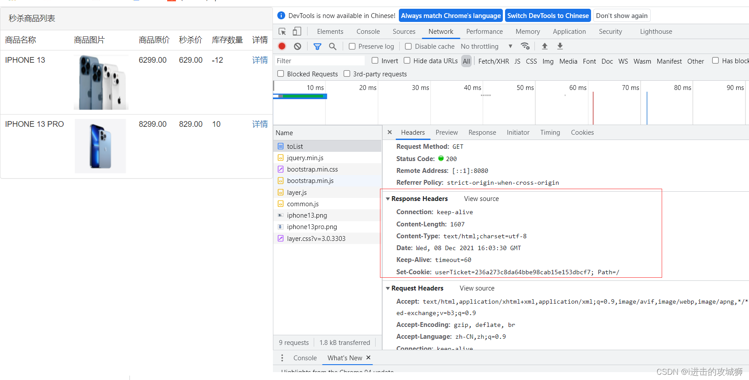This screenshot has height=380, width=749.
Task: Select the iphone13.png request
Action: click(327, 215)
